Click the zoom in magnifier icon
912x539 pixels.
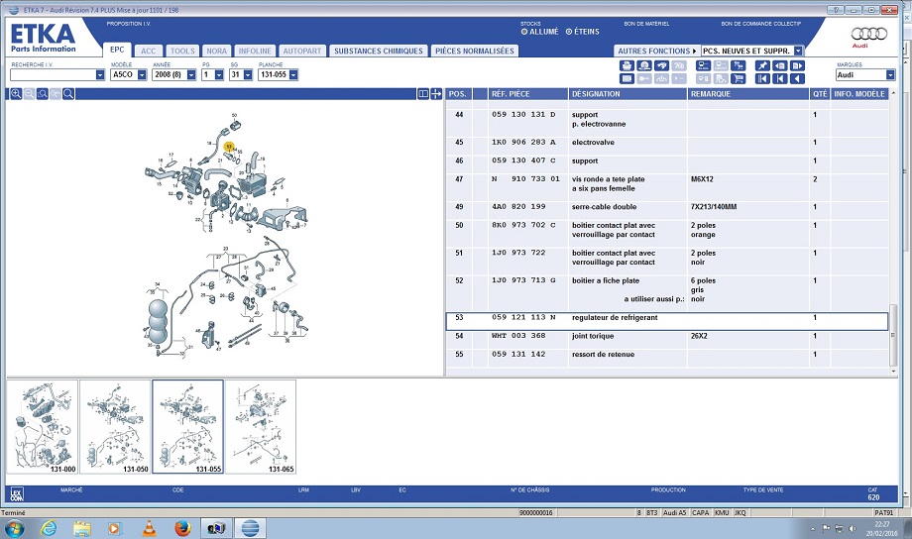tap(16, 94)
